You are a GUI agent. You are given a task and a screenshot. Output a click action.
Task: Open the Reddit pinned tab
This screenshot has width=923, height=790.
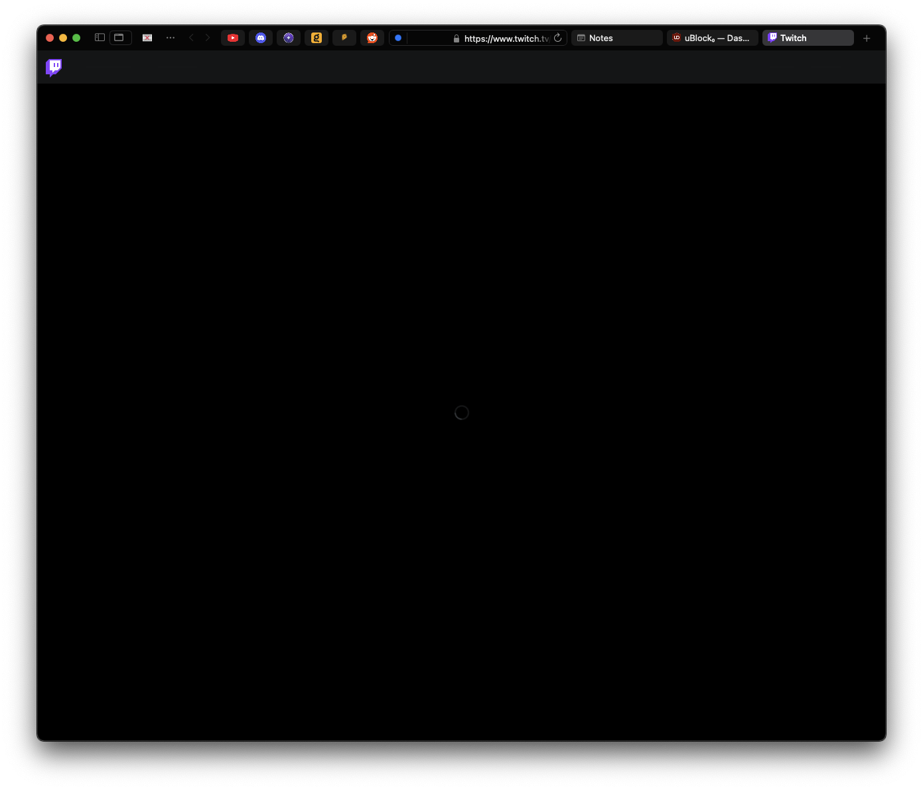click(372, 38)
